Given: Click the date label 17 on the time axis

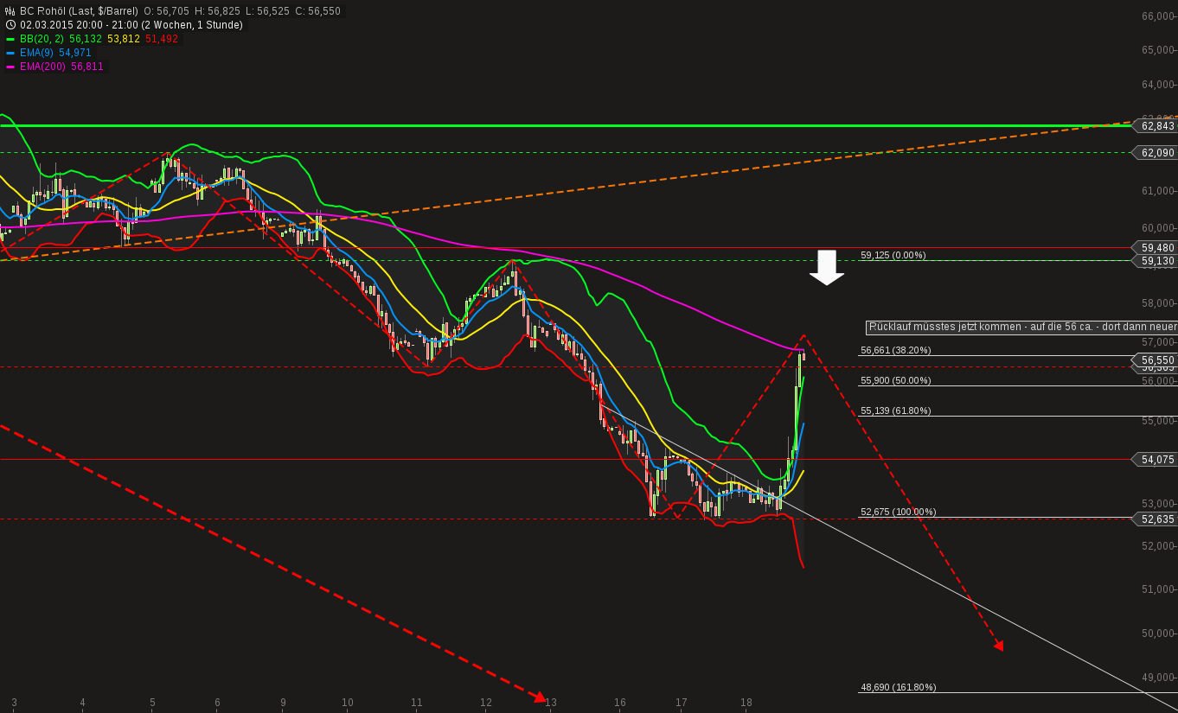Looking at the screenshot, I should 682,703.
